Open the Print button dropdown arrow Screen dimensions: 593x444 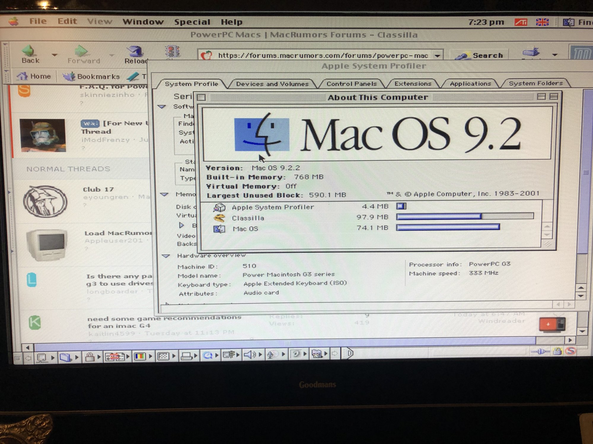click(x=555, y=55)
